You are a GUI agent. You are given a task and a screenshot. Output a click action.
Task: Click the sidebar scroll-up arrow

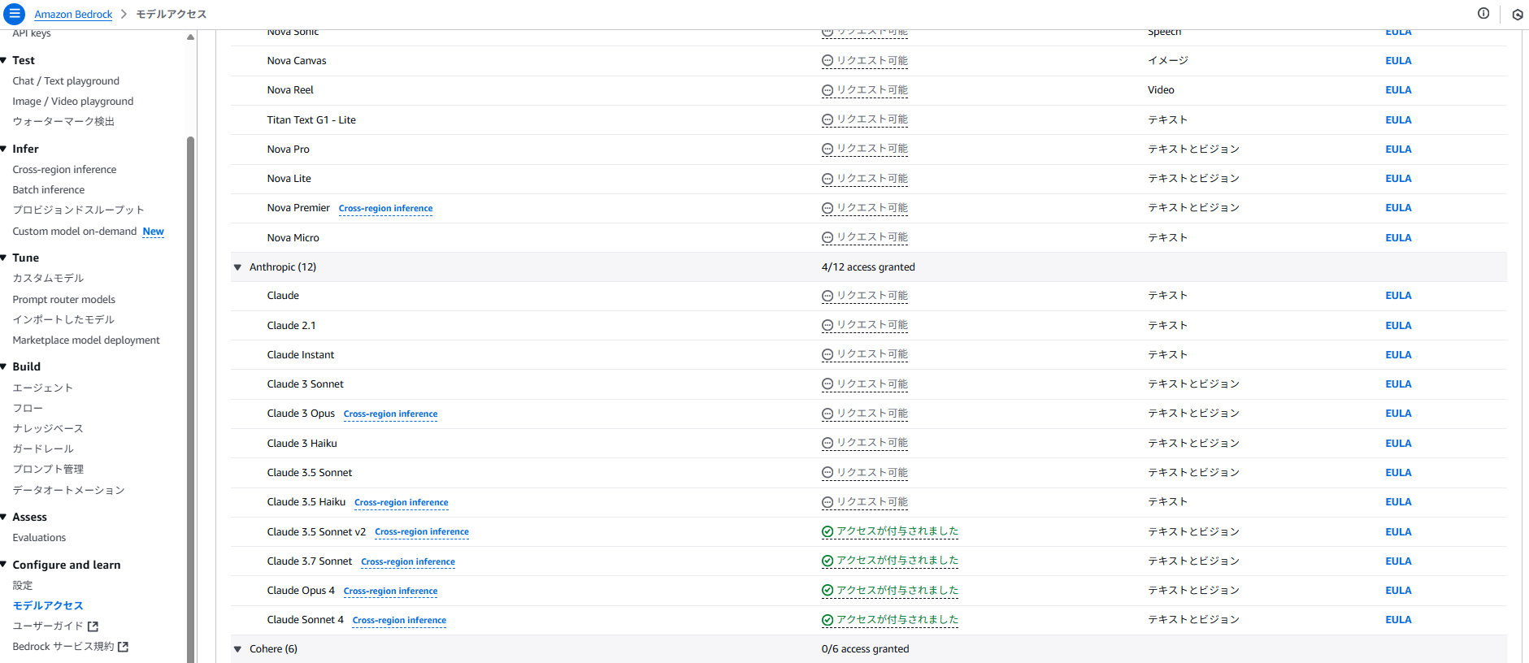190,37
